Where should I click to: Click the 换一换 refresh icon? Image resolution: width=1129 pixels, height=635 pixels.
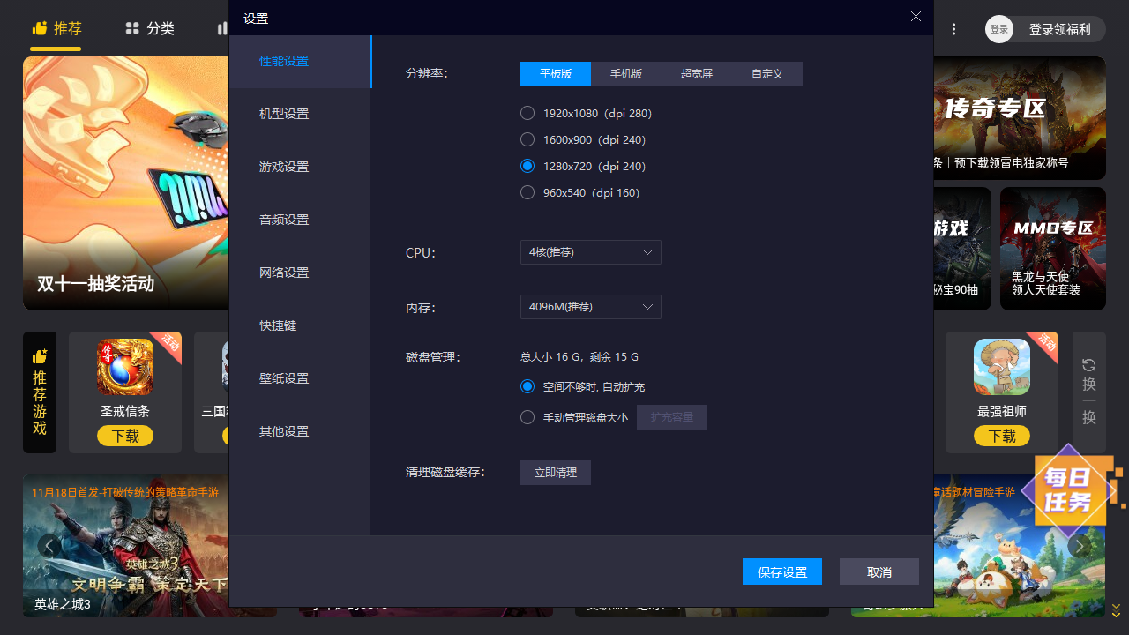pyautogui.click(x=1088, y=365)
